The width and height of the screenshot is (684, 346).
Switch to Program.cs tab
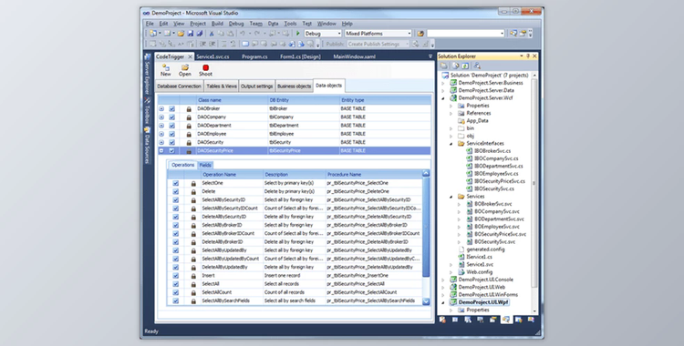(254, 56)
